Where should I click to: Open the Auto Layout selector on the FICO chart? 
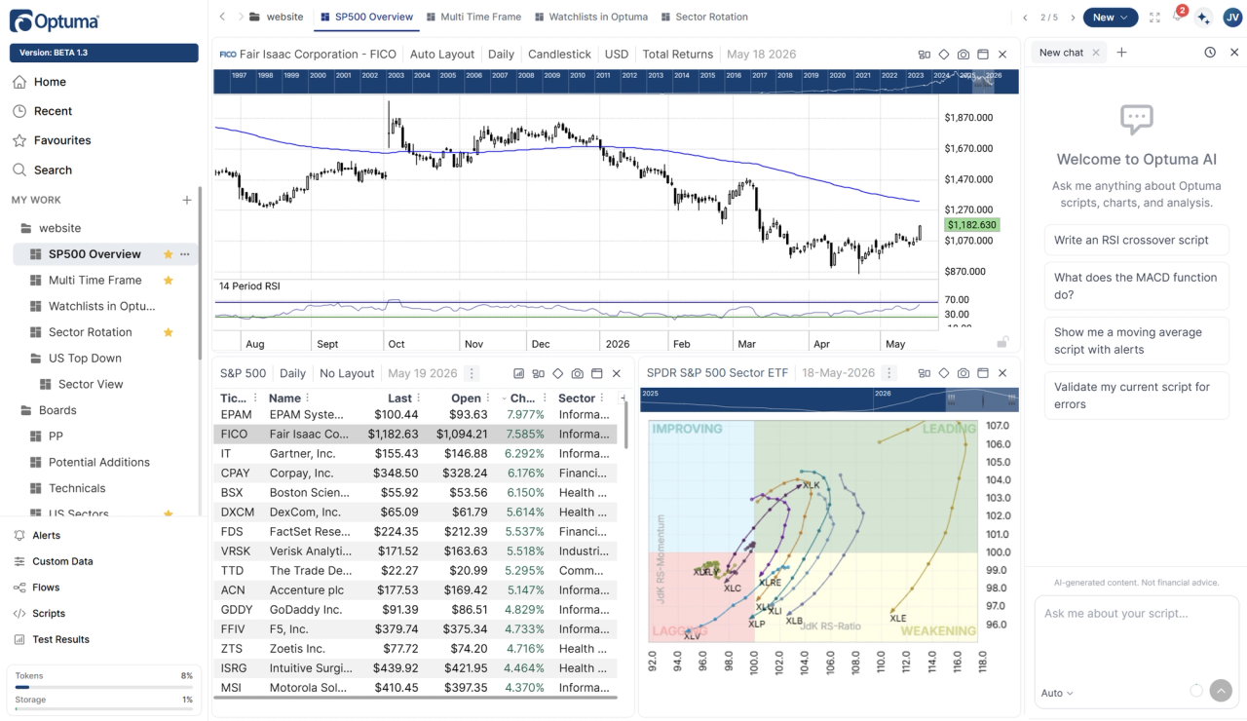(442, 55)
